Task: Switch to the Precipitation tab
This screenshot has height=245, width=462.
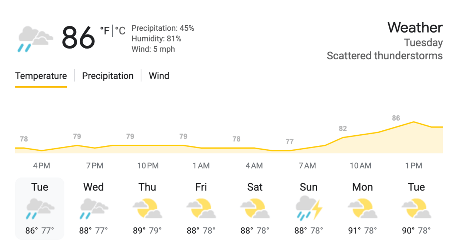Action: (x=108, y=76)
